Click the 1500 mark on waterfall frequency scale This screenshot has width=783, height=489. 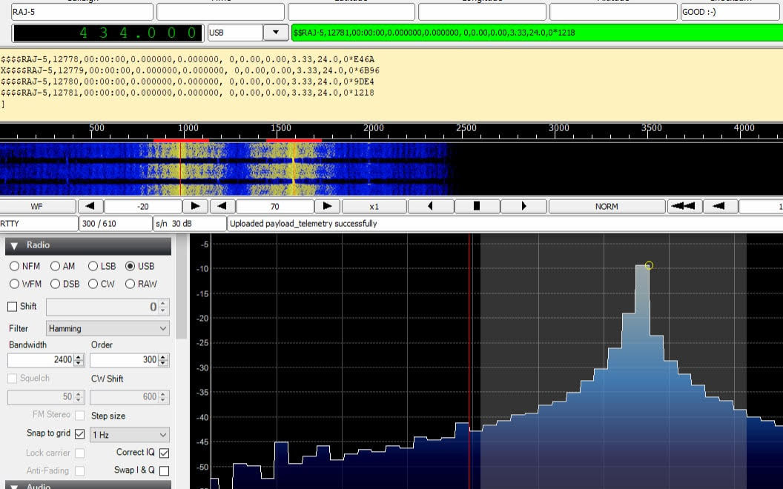click(x=280, y=127)
